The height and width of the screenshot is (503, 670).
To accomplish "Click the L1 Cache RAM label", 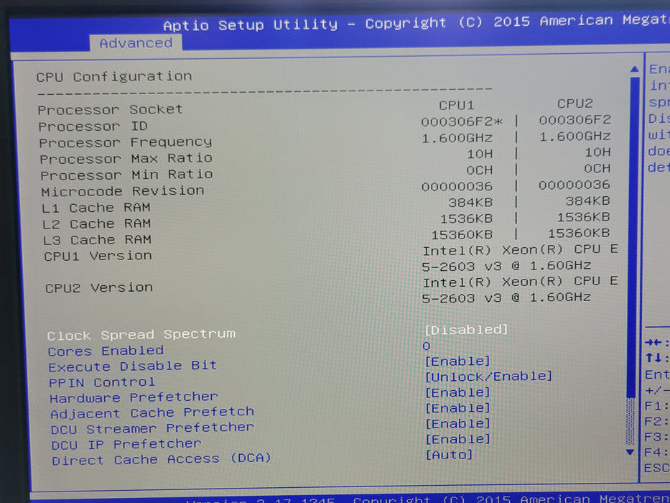I will point(96,208).
